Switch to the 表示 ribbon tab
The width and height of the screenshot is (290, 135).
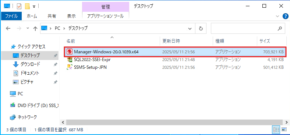tap(71, 16)
